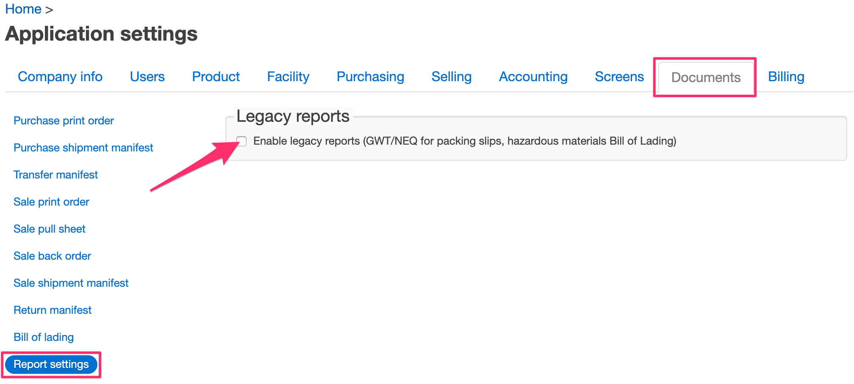Select the Documents tab
This screenshot has height=384, width=854.
(706, 77)
